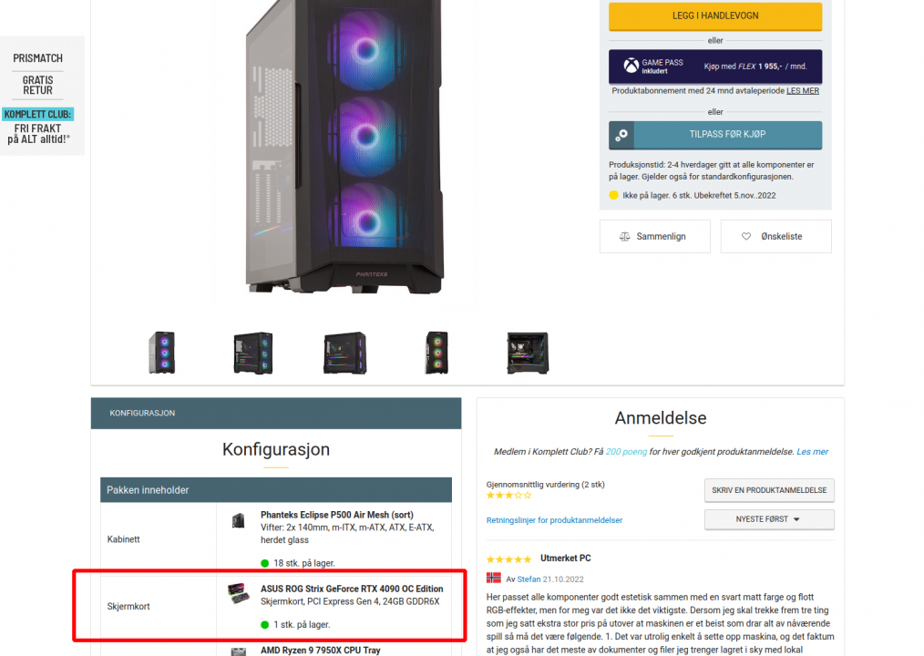Click the 200 poeng link

[x=626, y=452]
